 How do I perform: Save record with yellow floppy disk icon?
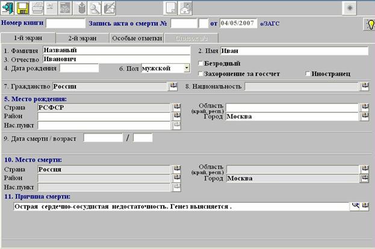(22, 8)
